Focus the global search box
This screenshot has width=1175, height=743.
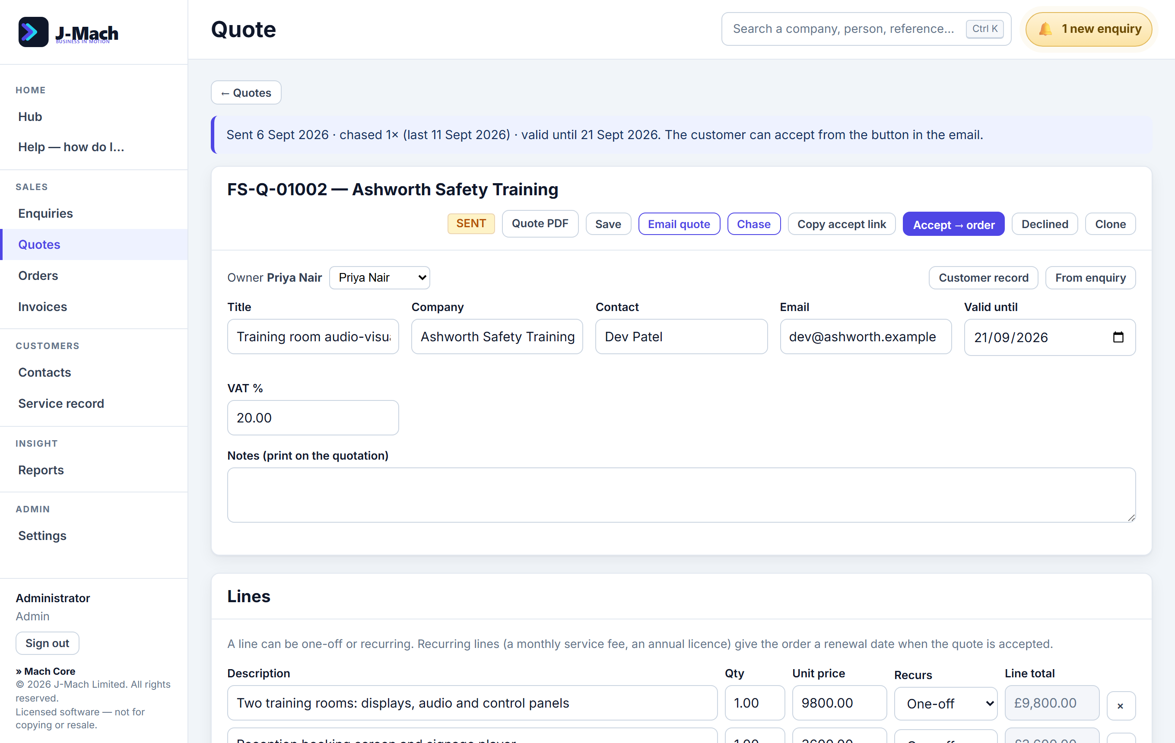click(866, 29)
